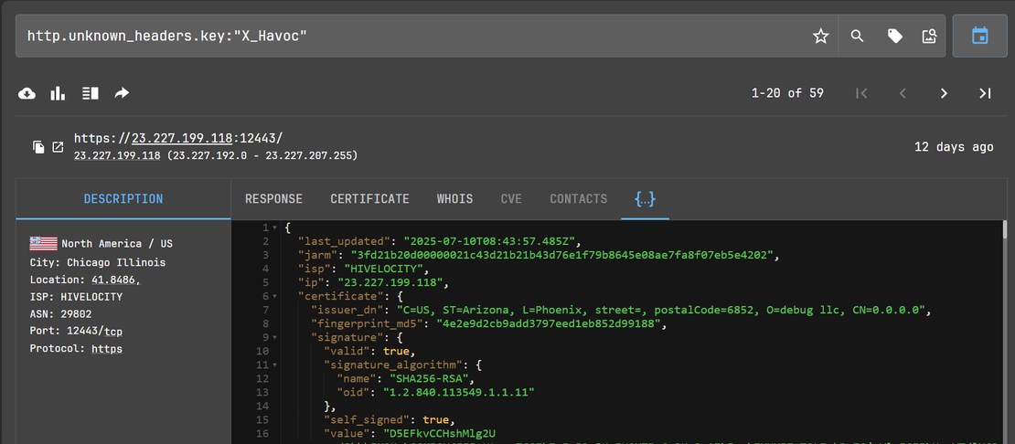Collapse the root JSON object at line 1
The image size is (1015, 444).
pos(275,227)
